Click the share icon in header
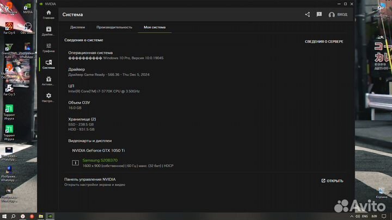 [x=308, y=15]
